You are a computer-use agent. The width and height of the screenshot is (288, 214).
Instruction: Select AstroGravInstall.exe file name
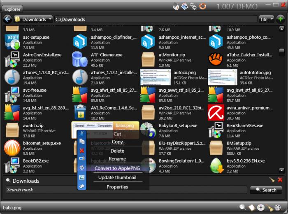point(42,55)
